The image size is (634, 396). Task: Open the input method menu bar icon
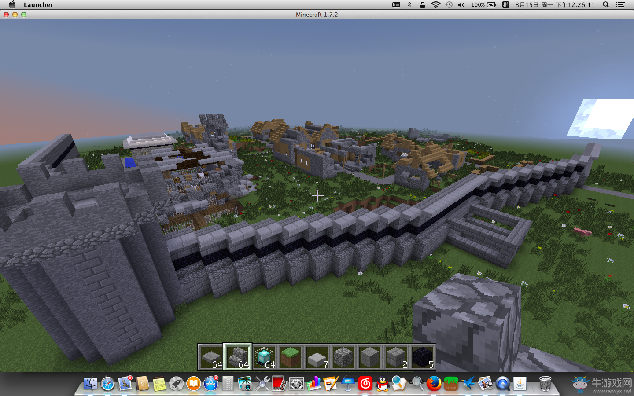(505, 4)
